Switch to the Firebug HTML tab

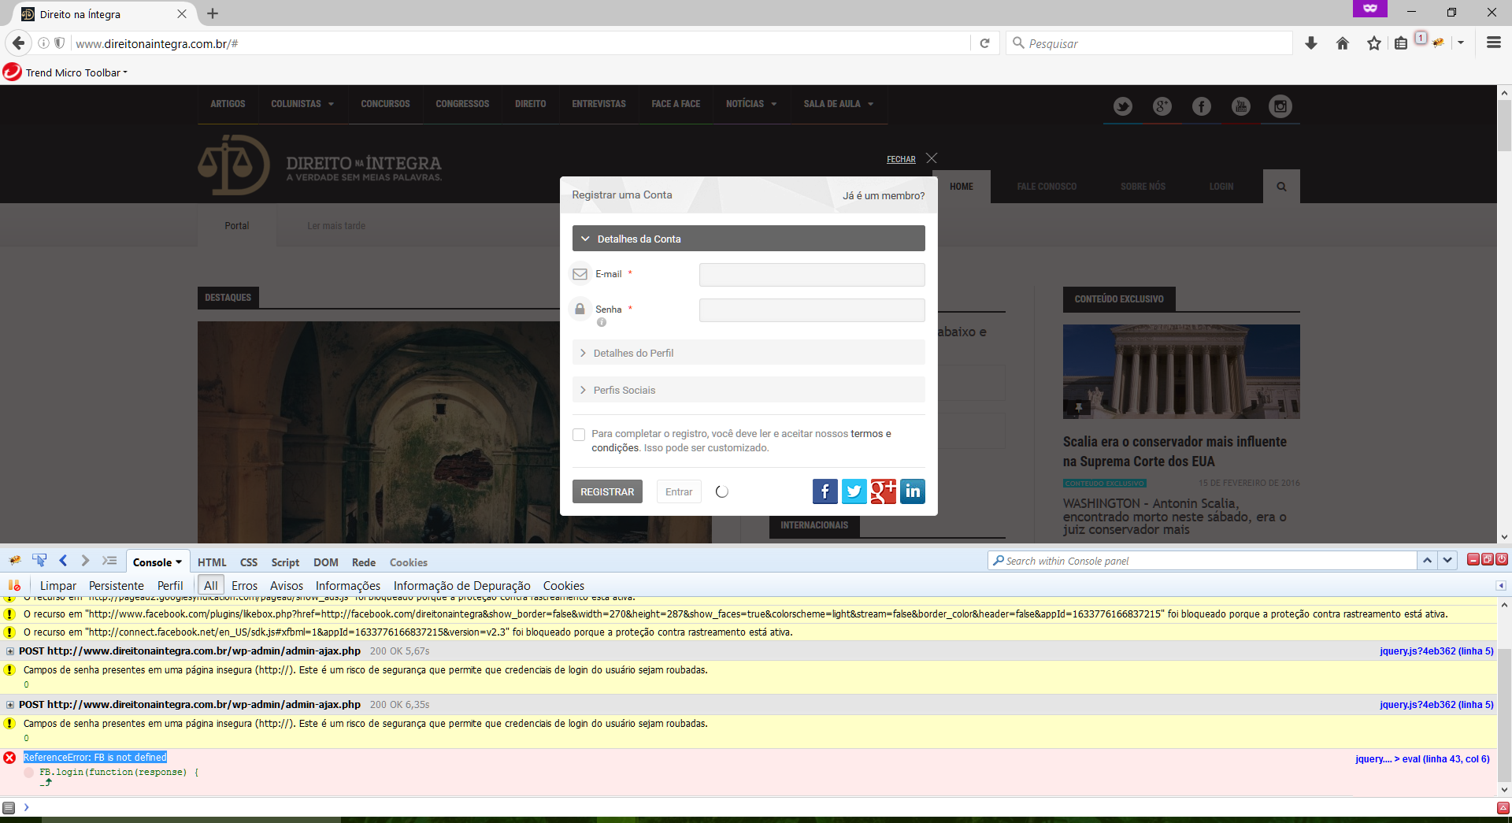tap(212, 562)
